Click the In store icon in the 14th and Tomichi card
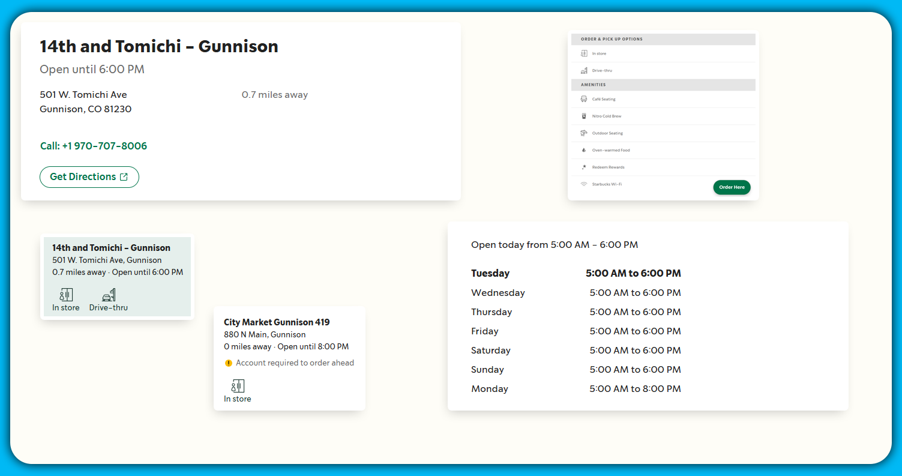This screenshot has height=476, width=902. pyautogui.click(x=66, y=295)
